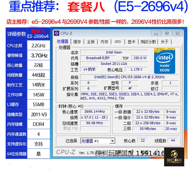Screen dimensions: 192x172
Task: Minimize the CPU-Z window
Action: (x=156, y=34)
